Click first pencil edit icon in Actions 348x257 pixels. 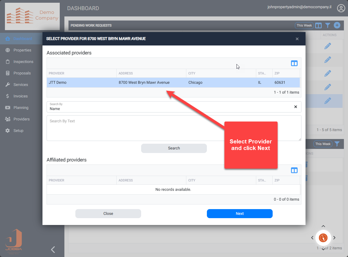point(327,46)
